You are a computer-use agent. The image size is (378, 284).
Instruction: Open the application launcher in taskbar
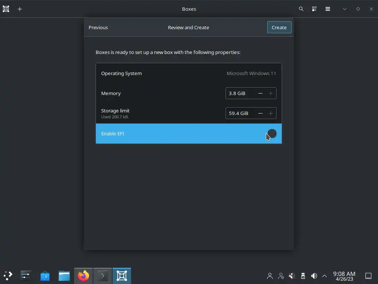[x=8, y=275]
